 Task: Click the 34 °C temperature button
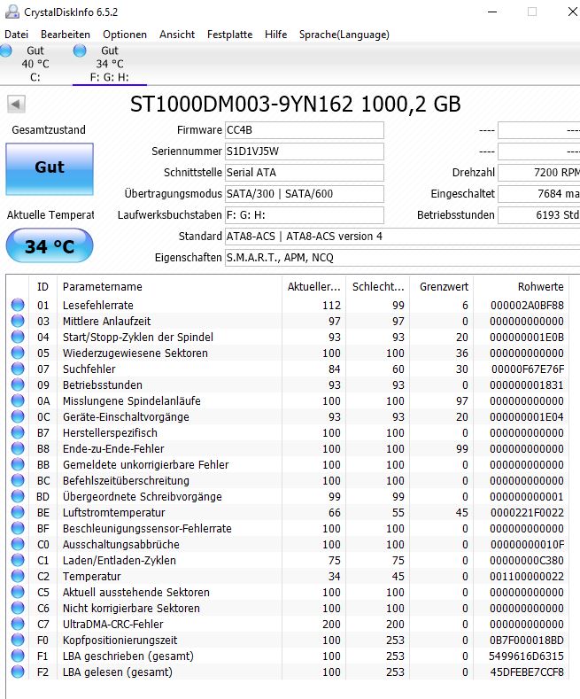[50, 245]
